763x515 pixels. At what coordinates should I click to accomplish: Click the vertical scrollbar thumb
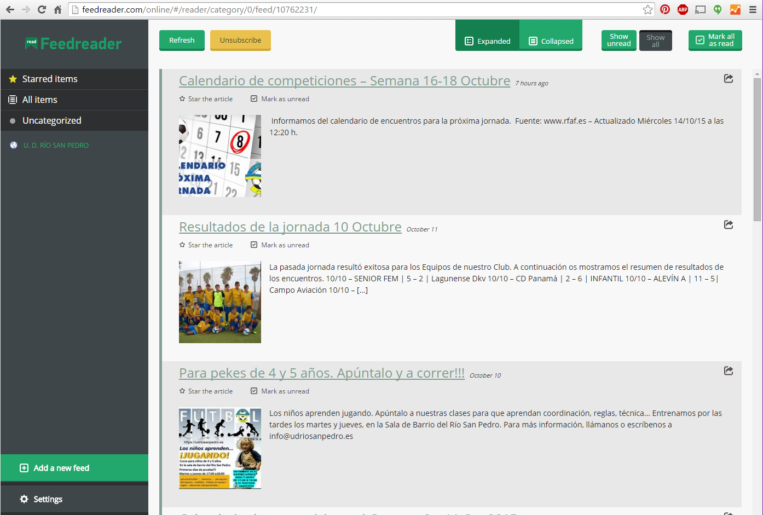point(758,149)
